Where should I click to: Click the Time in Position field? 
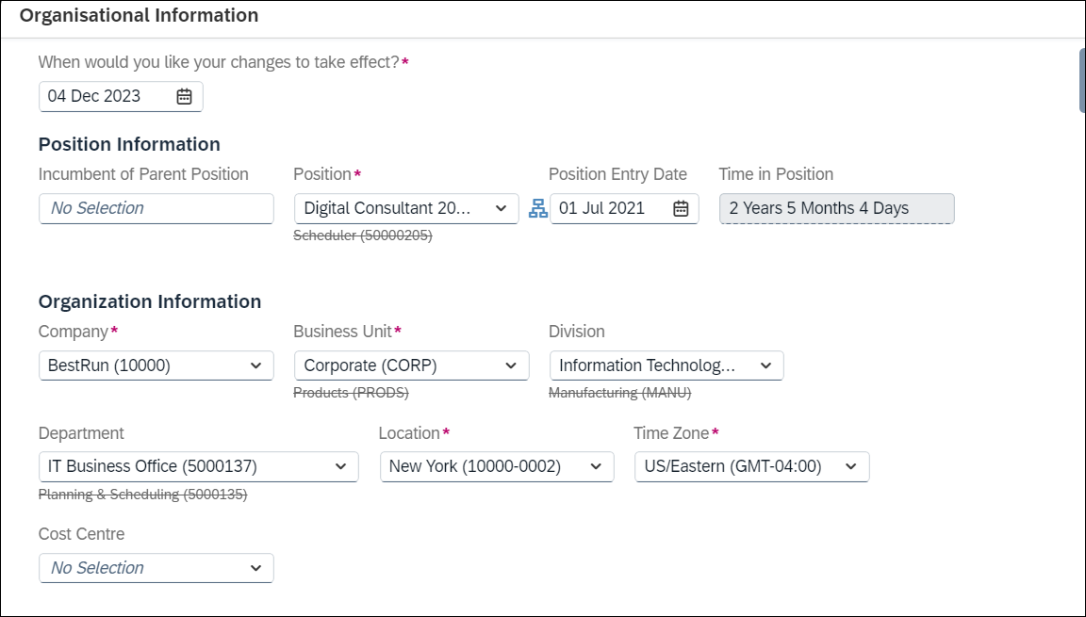tap(836, 209)
